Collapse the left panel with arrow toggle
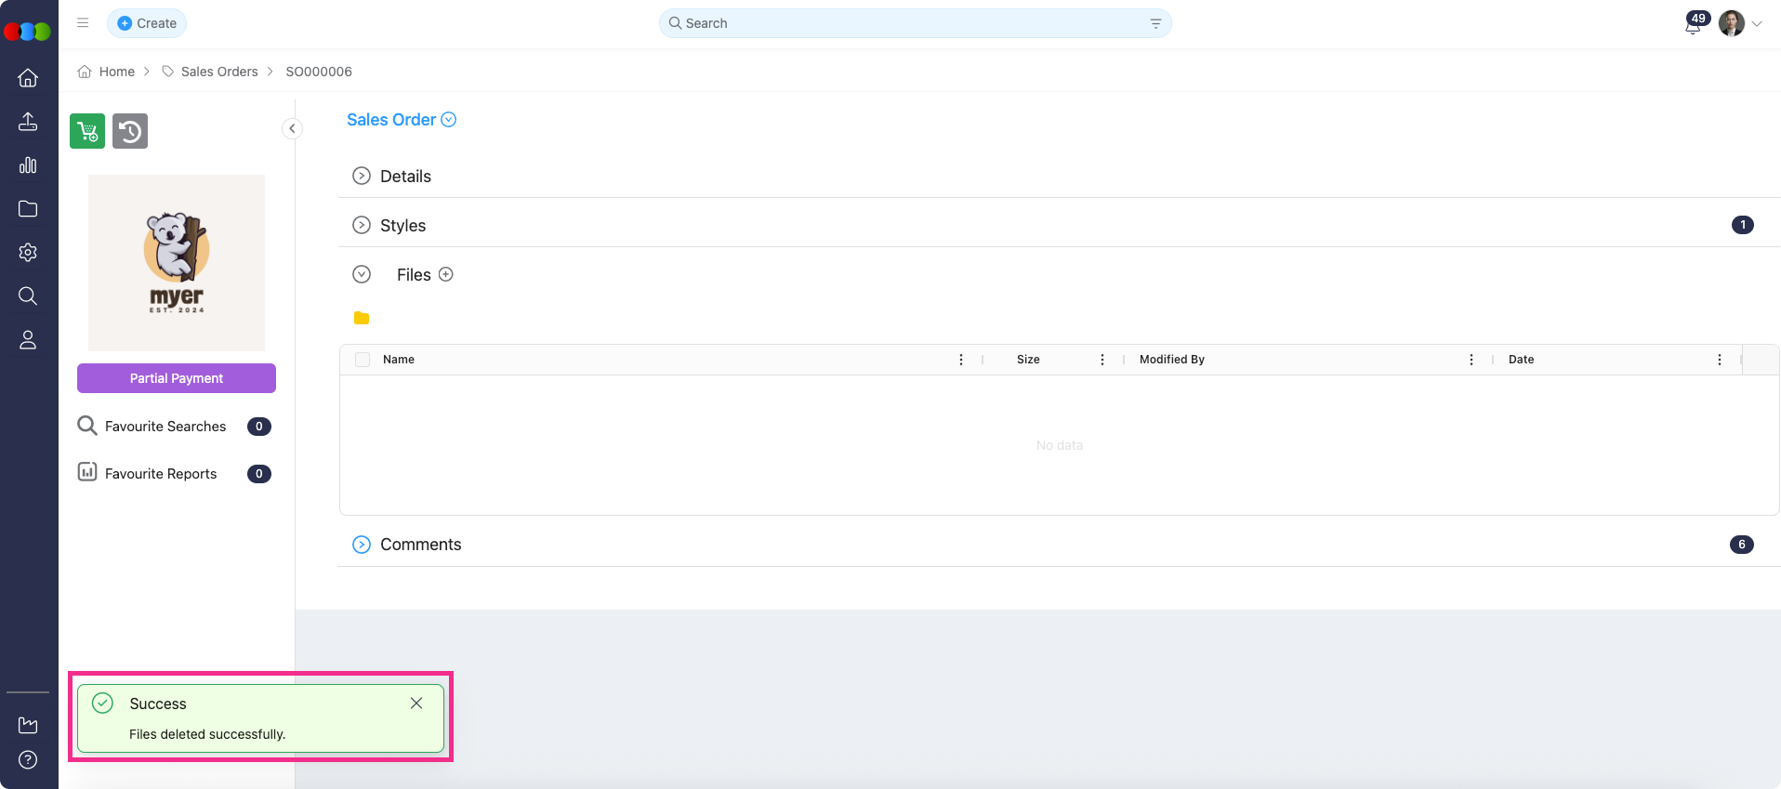This screenshot has width=1781, height=789. click(292, 129)
